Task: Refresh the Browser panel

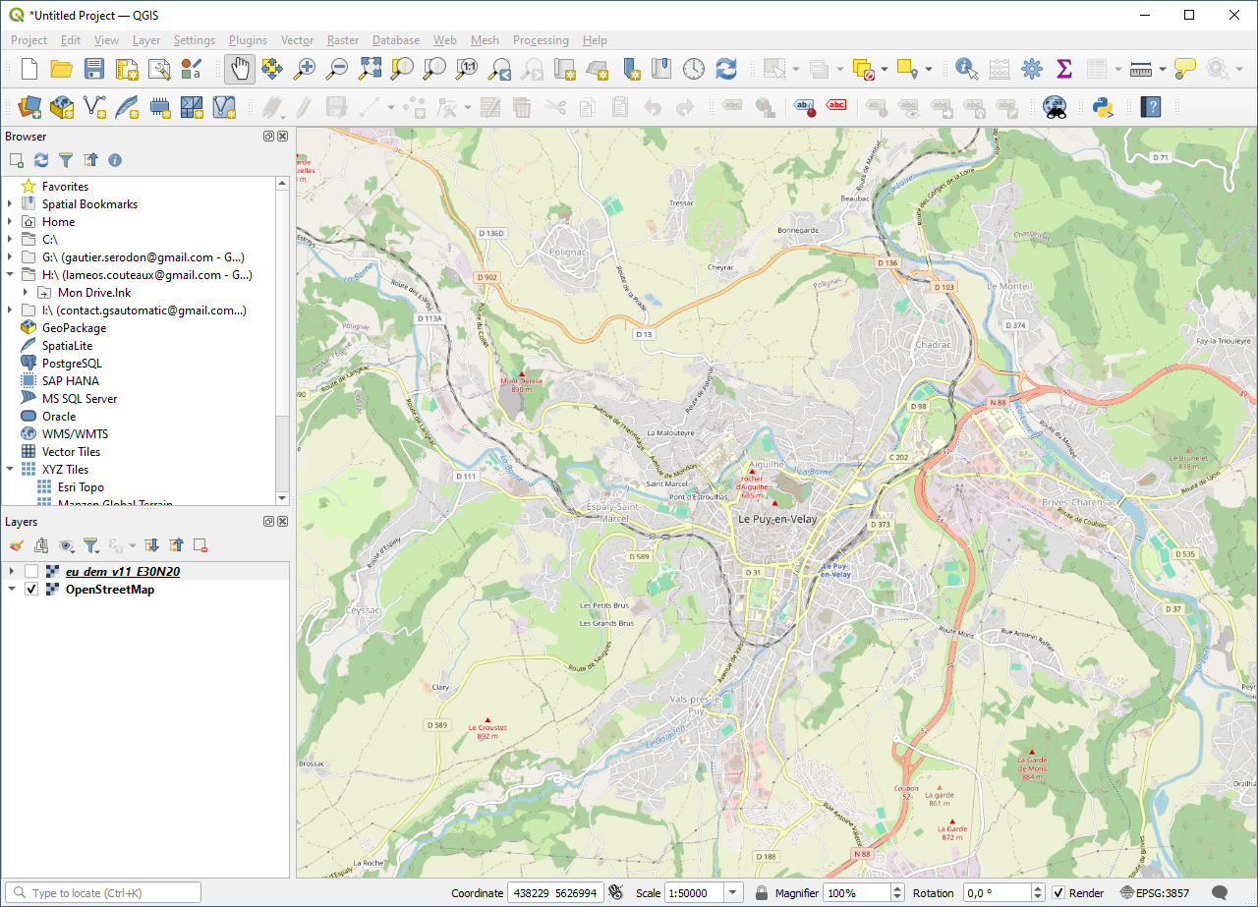Action: (x=41, y=159)
